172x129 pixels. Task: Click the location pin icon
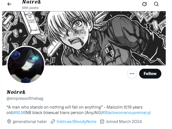coord(9,122)
